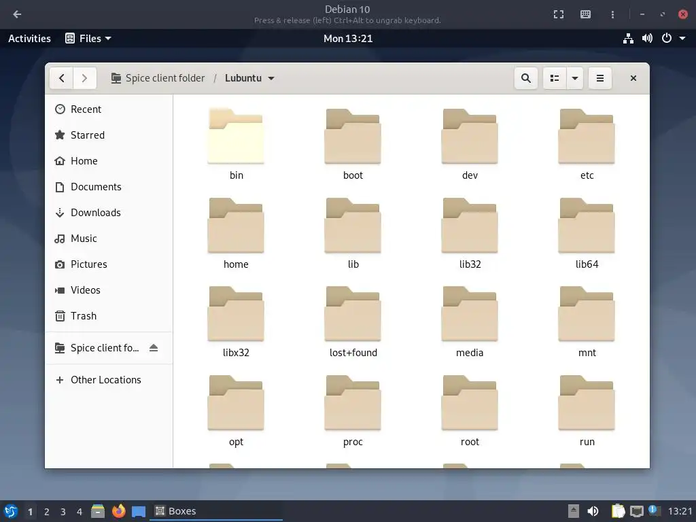
Task: Open the Files application menu
Action: 88,39
